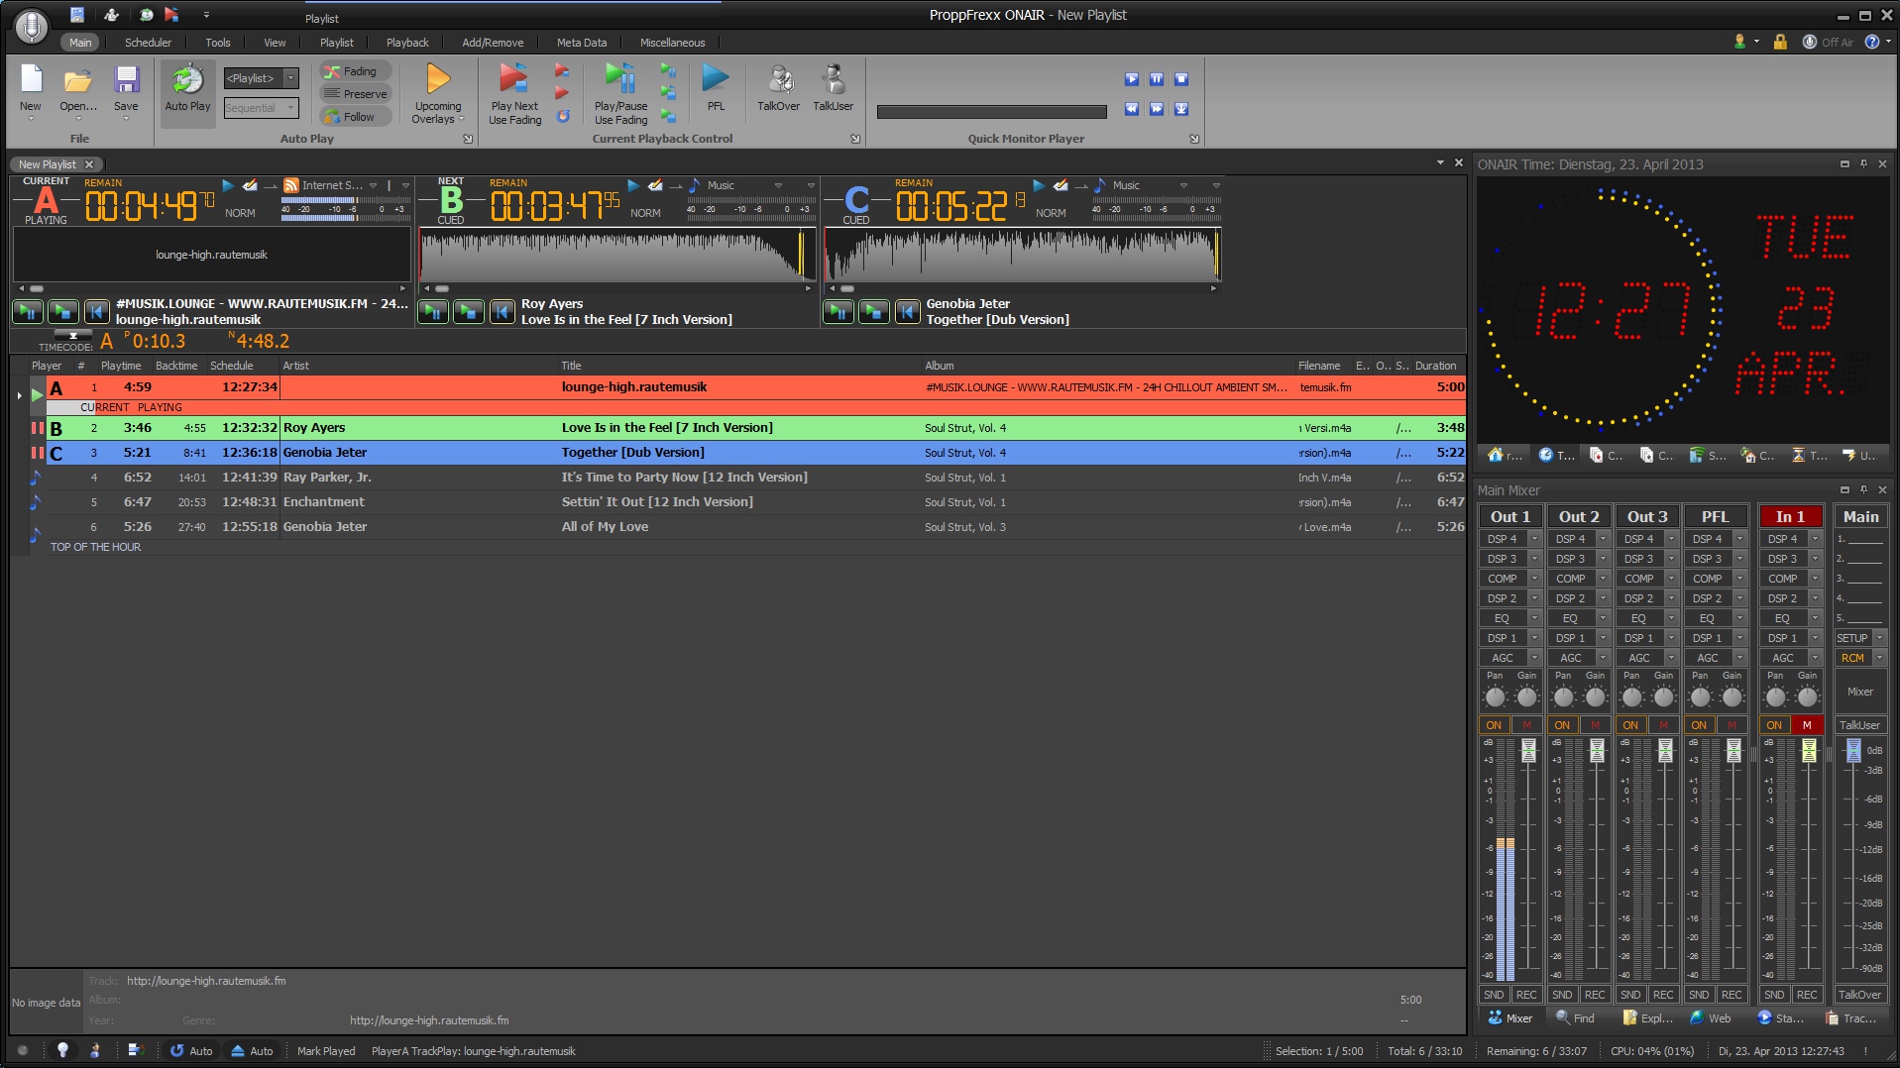Expand the Sequential mode dropdown
The height and width of the screenshot is (1068, 1900).
(x=290, y=108)
